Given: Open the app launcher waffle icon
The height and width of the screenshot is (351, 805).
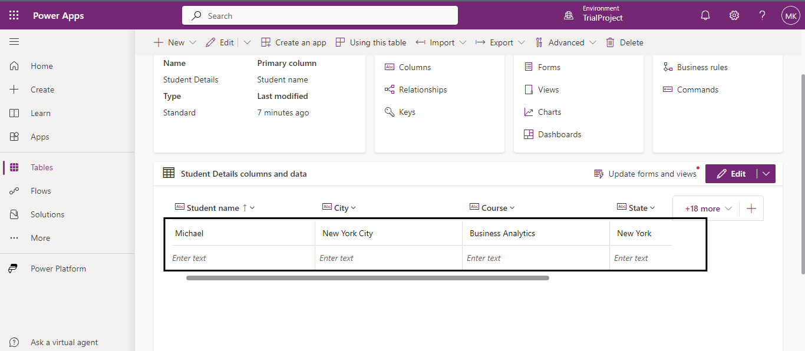Looking at the screenshot, I should tap(14, 16).
